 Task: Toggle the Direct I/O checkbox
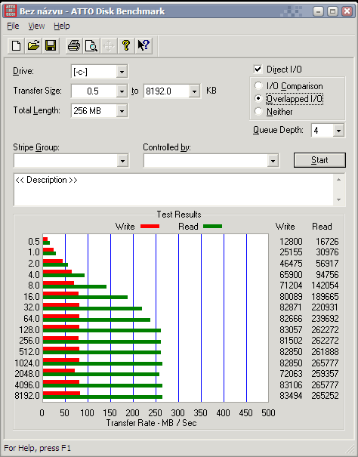click(258, 69)
